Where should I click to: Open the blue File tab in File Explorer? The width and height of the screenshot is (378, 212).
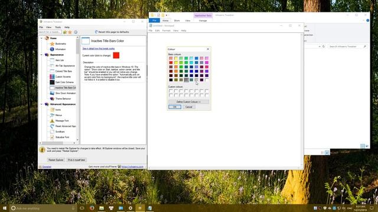(154, 21)
